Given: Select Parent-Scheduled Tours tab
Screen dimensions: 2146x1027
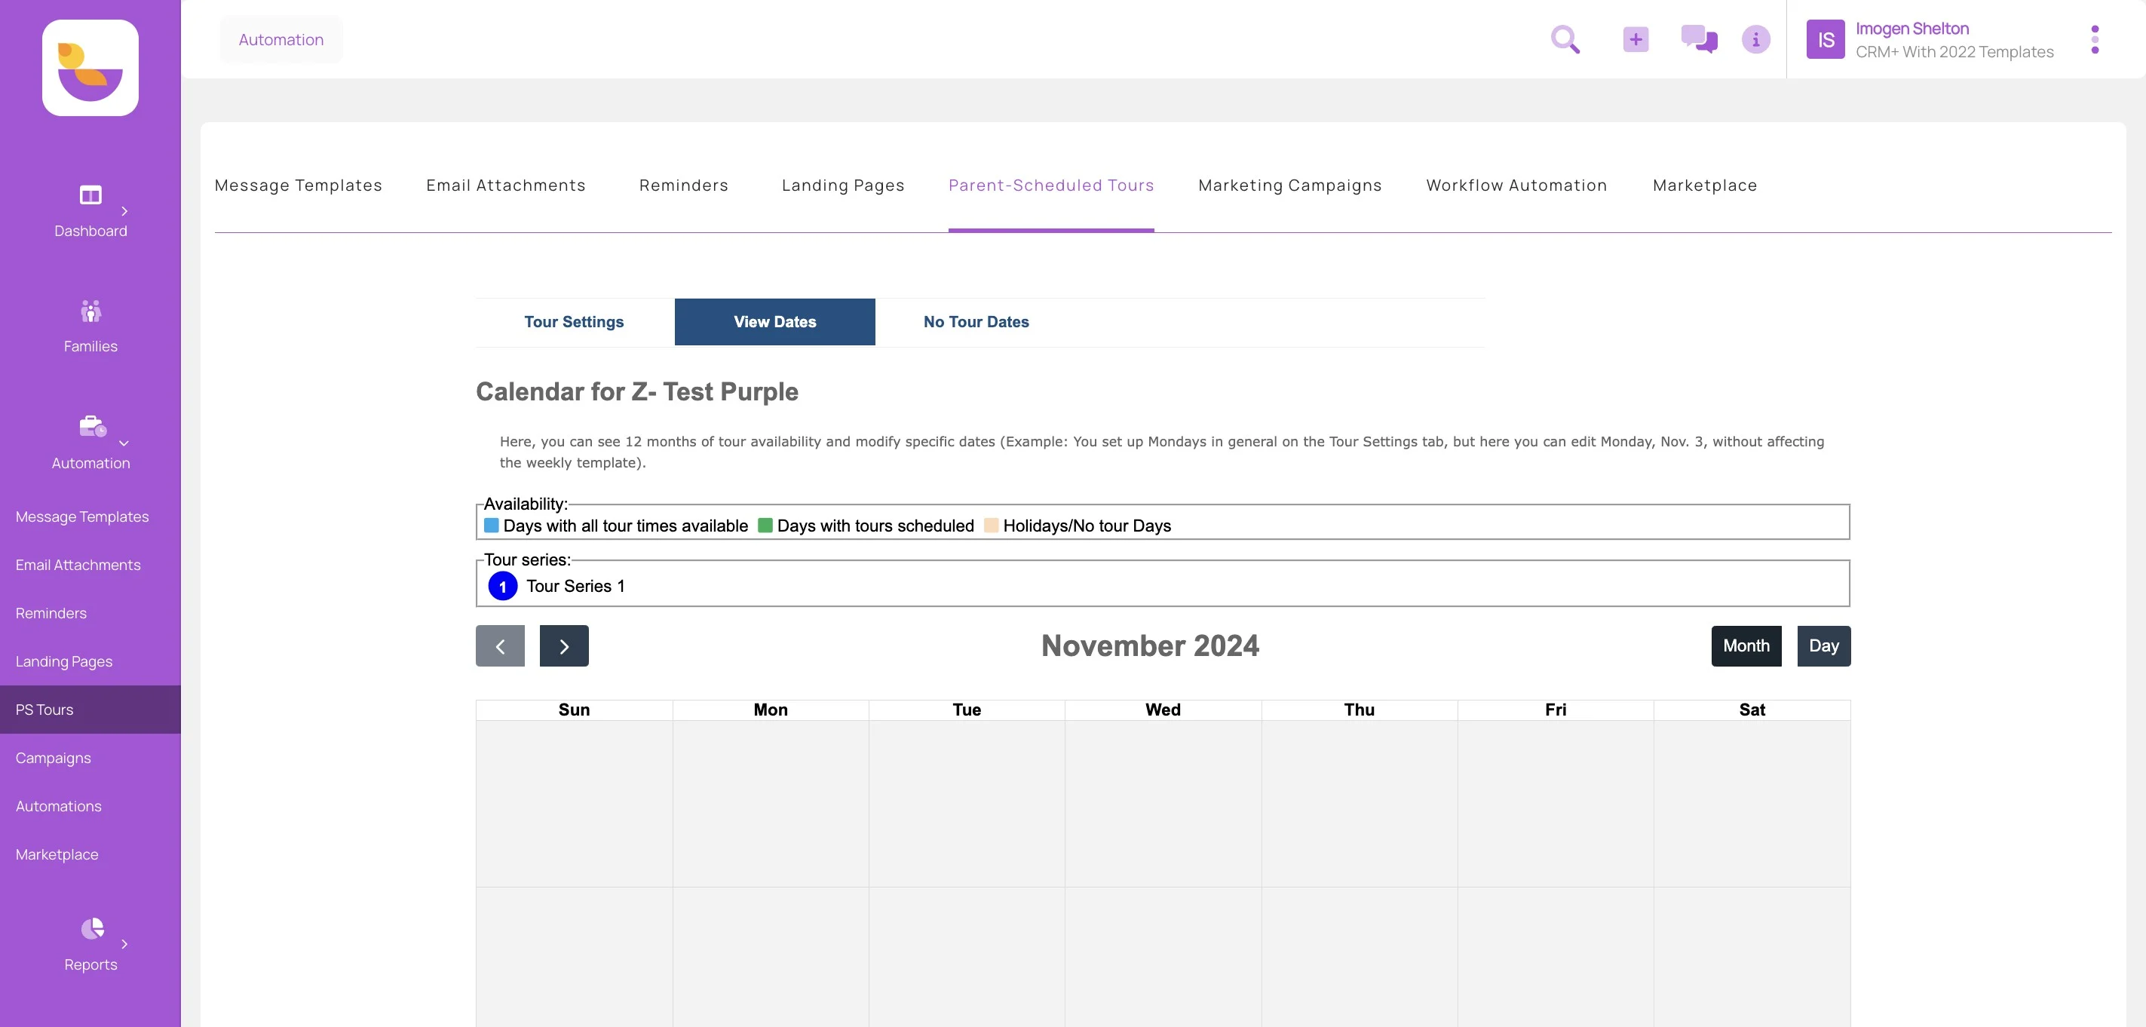Looking at the screenshot, I should click(1050, 185).
